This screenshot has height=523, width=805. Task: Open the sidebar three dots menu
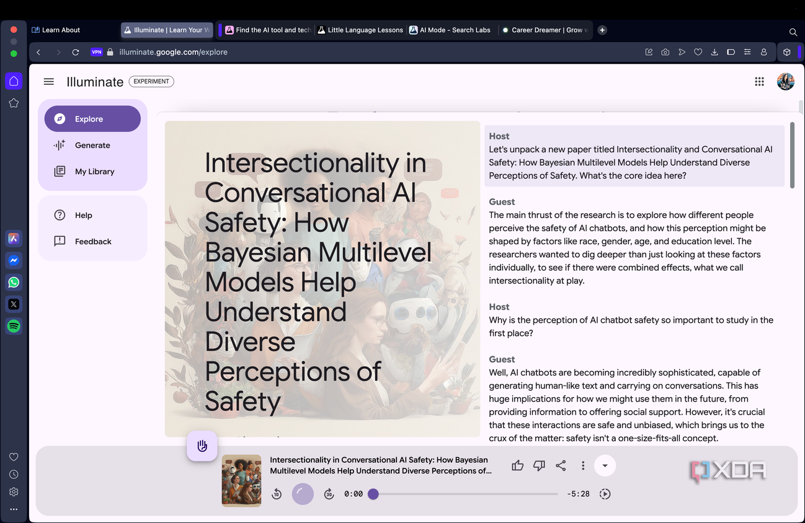[x=14, y=509]
